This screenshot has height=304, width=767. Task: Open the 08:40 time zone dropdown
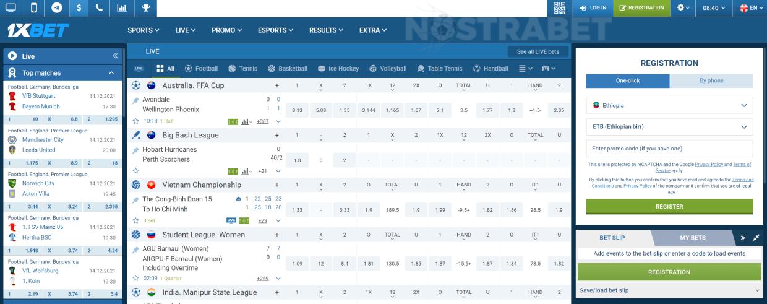714,8
